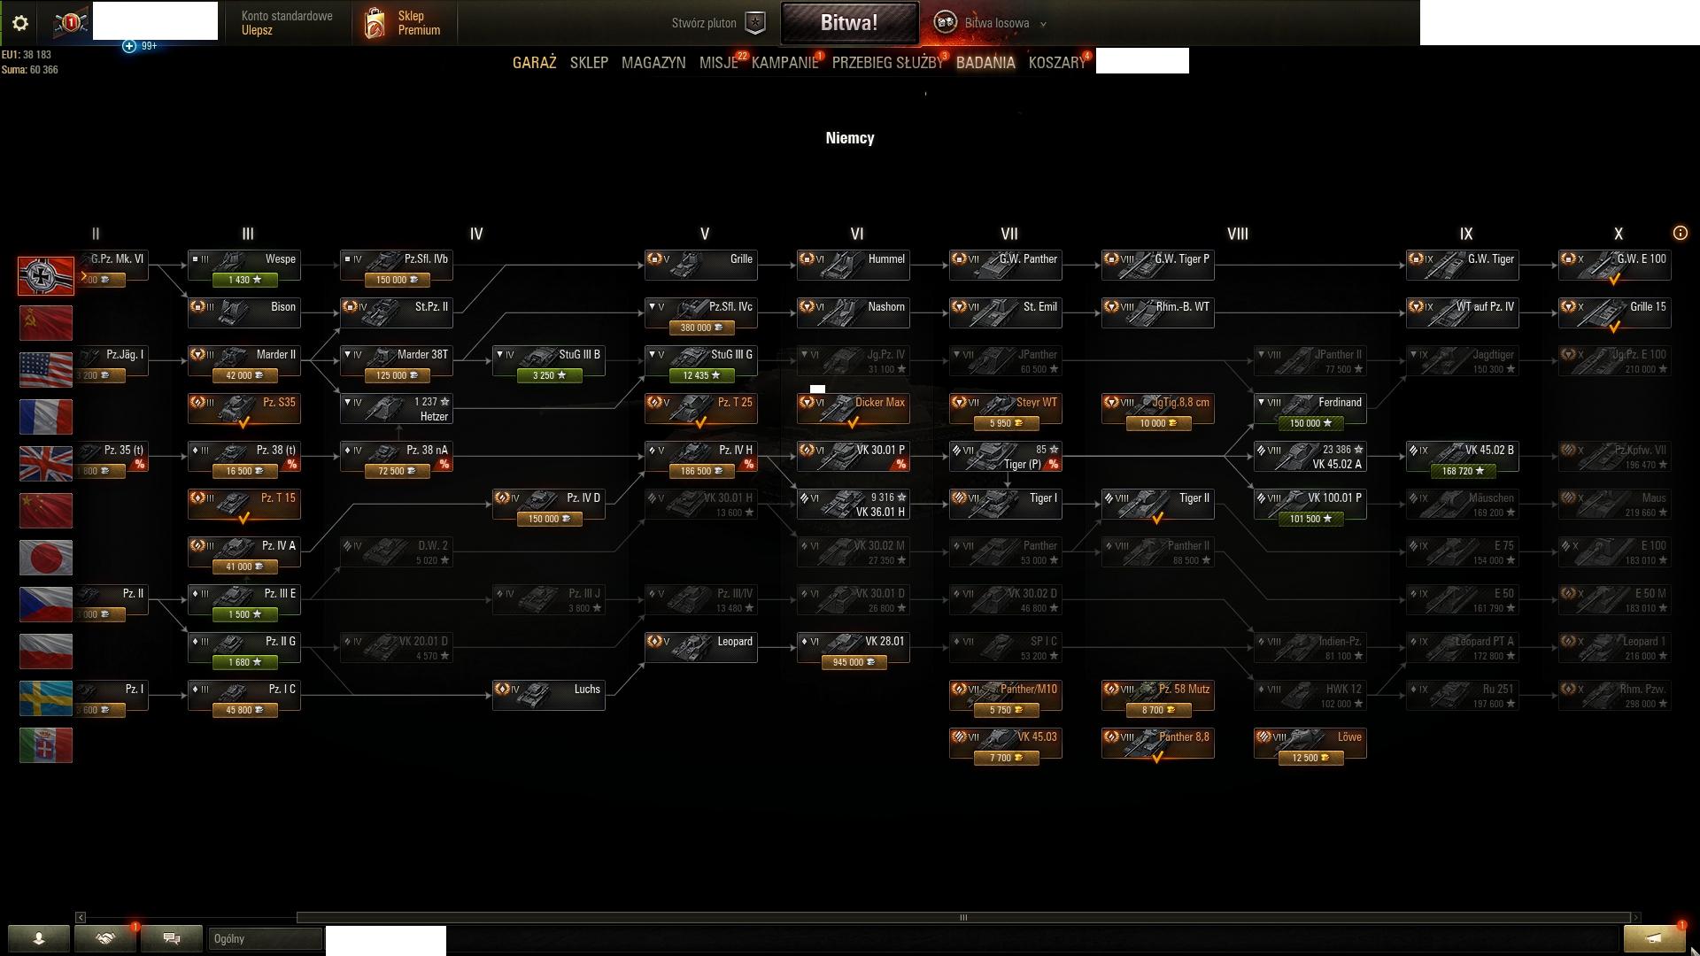The image size is (1700, 956).
Task: Switch to the GARAŻ tab
Action: (535, 63)
